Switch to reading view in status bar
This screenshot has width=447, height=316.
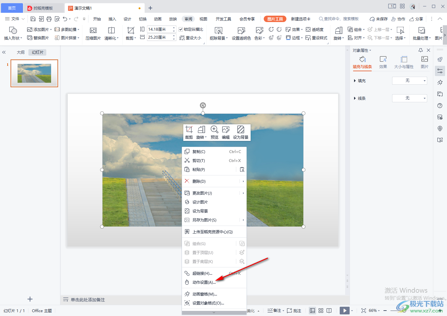point(329,311)
